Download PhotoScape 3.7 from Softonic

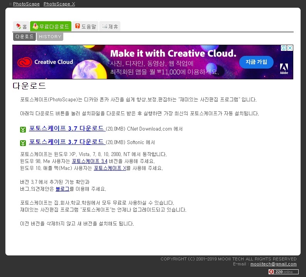tap(67, 142)
